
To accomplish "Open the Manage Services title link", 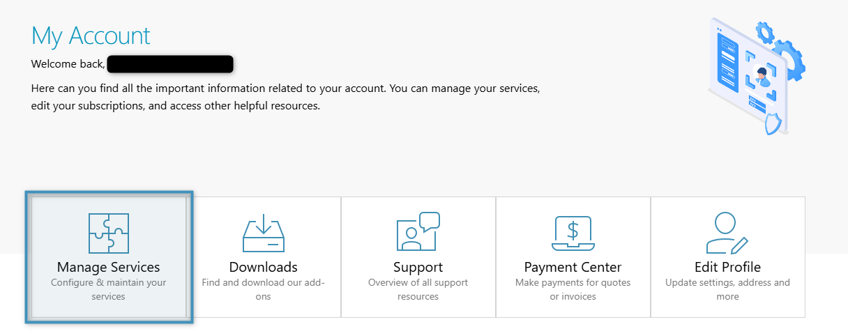I will [109, 268].
